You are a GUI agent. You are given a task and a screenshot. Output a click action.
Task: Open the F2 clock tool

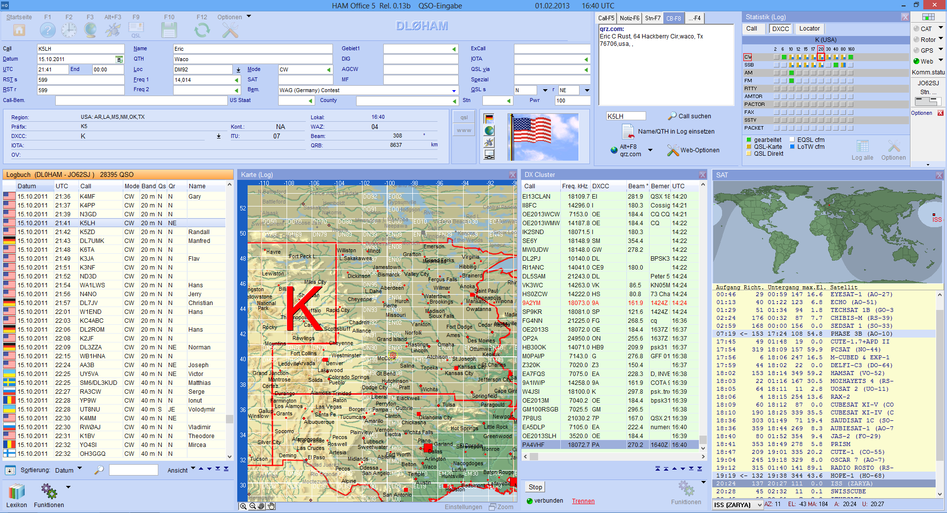69,30
